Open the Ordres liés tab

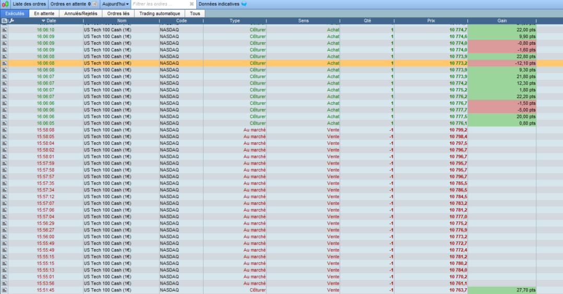pos(118,14)
